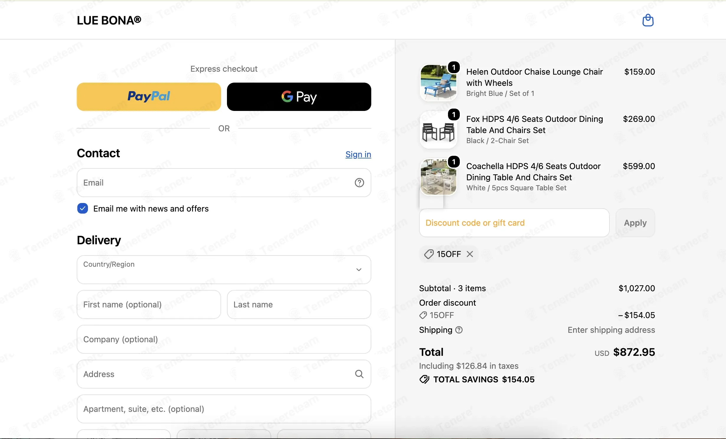
Task: Click the Helen Outdoor Chaise Lounge Chair title
Action: tap(534, 77)
